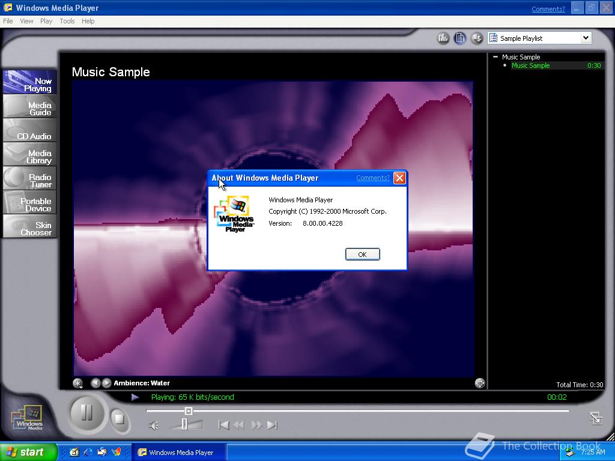This screenshot has height=461, width=615.
Task: Skip to next track
Action: coord(272,425)
